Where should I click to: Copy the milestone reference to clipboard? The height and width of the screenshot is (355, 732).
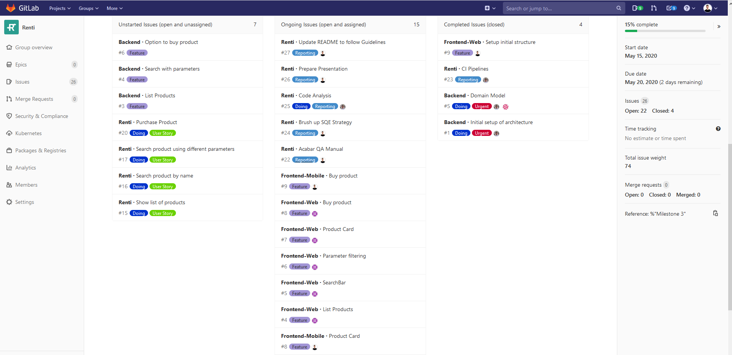[x=716, y=213]
